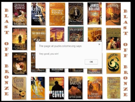
Task: Select the Stephanie Laurens book cover
Action: [x=19, y=14]
